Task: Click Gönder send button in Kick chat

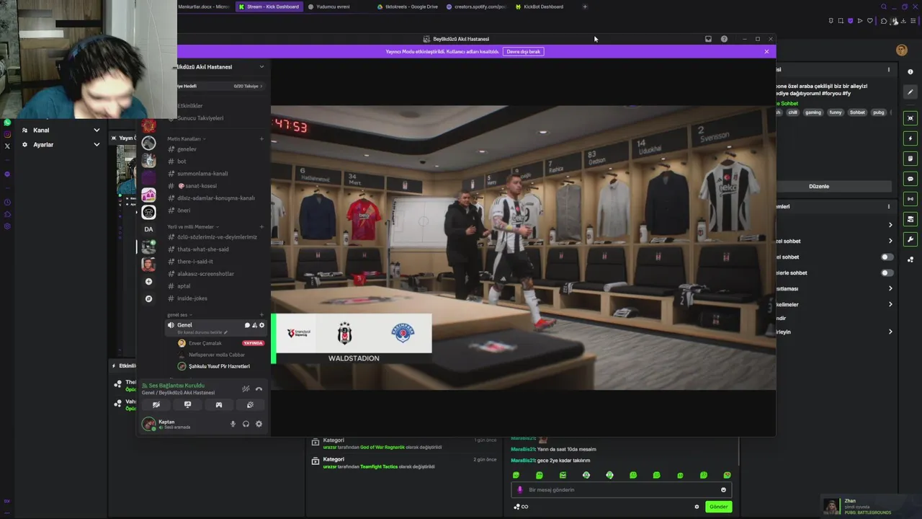Action: coord(718,507)
